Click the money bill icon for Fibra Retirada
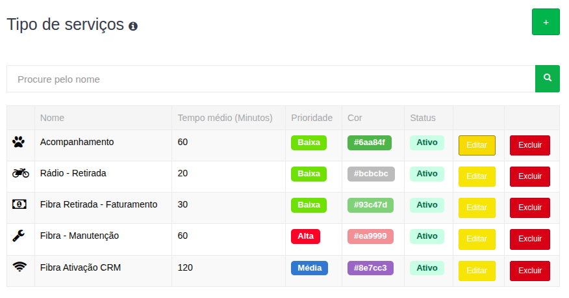569x298 pixels. click(x=20, y=204)
